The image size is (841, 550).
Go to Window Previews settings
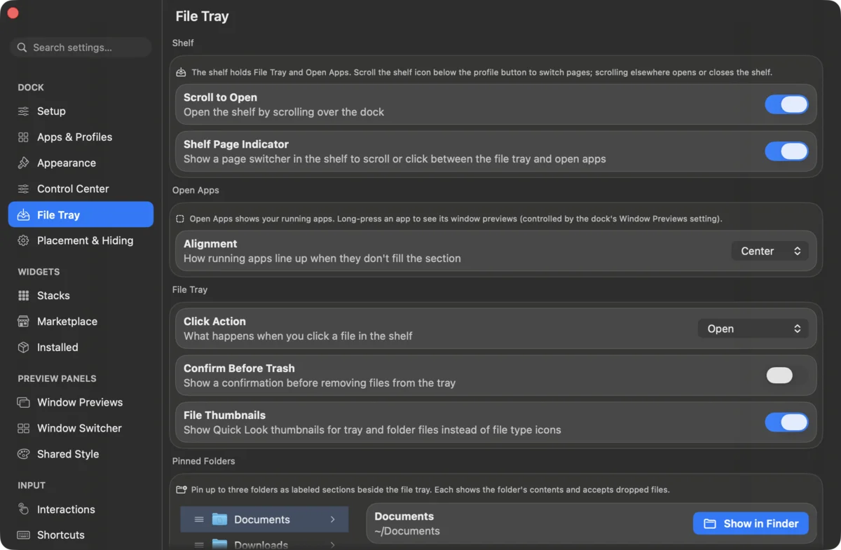(81, 403)
